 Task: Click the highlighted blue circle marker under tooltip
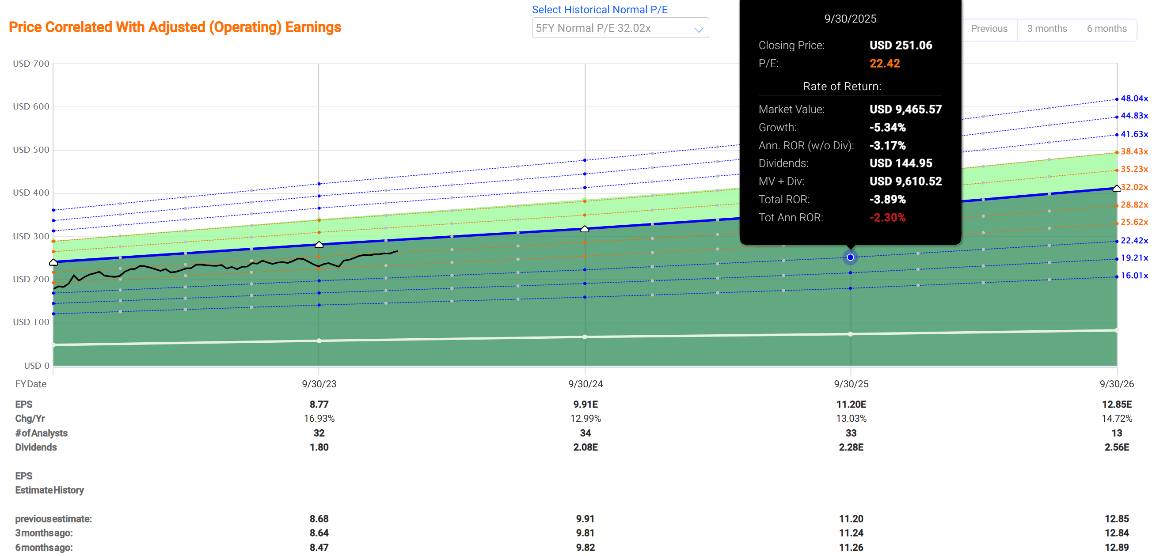850,257
